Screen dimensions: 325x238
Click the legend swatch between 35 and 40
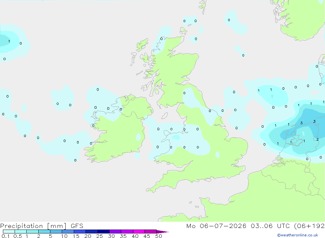point(127,232)
